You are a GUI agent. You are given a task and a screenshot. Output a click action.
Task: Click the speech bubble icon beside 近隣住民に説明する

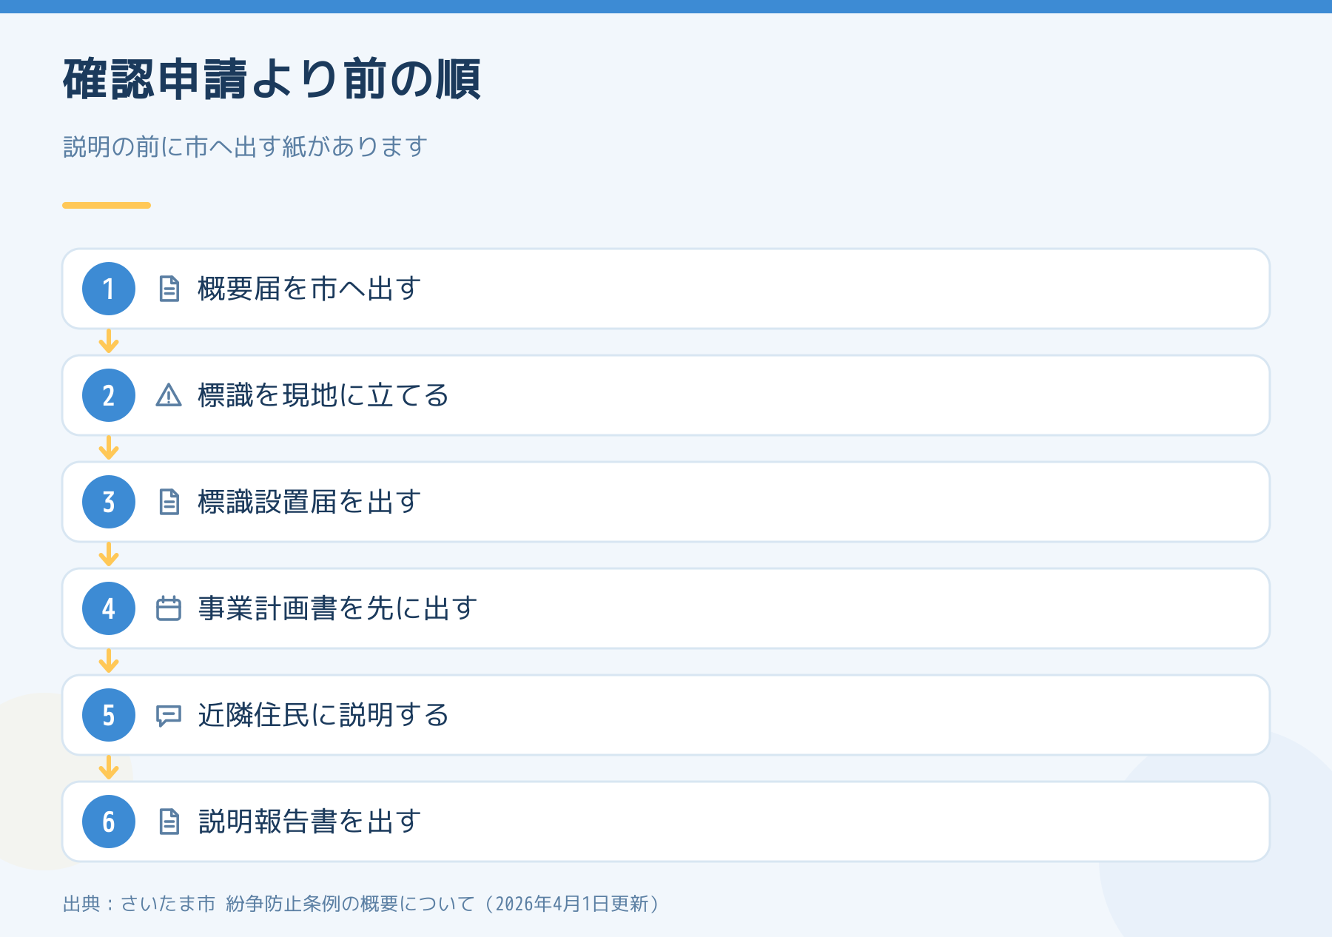(169, 716)
